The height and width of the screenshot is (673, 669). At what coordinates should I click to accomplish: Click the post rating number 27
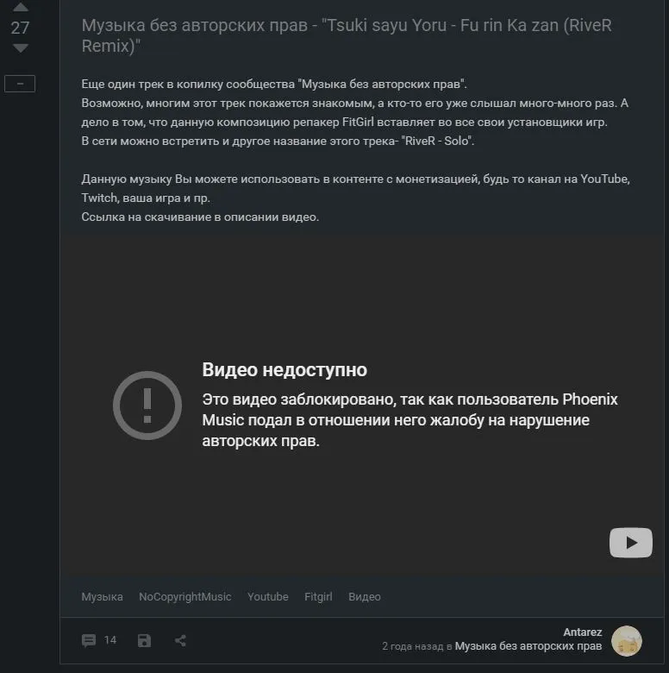click(20, 28)
